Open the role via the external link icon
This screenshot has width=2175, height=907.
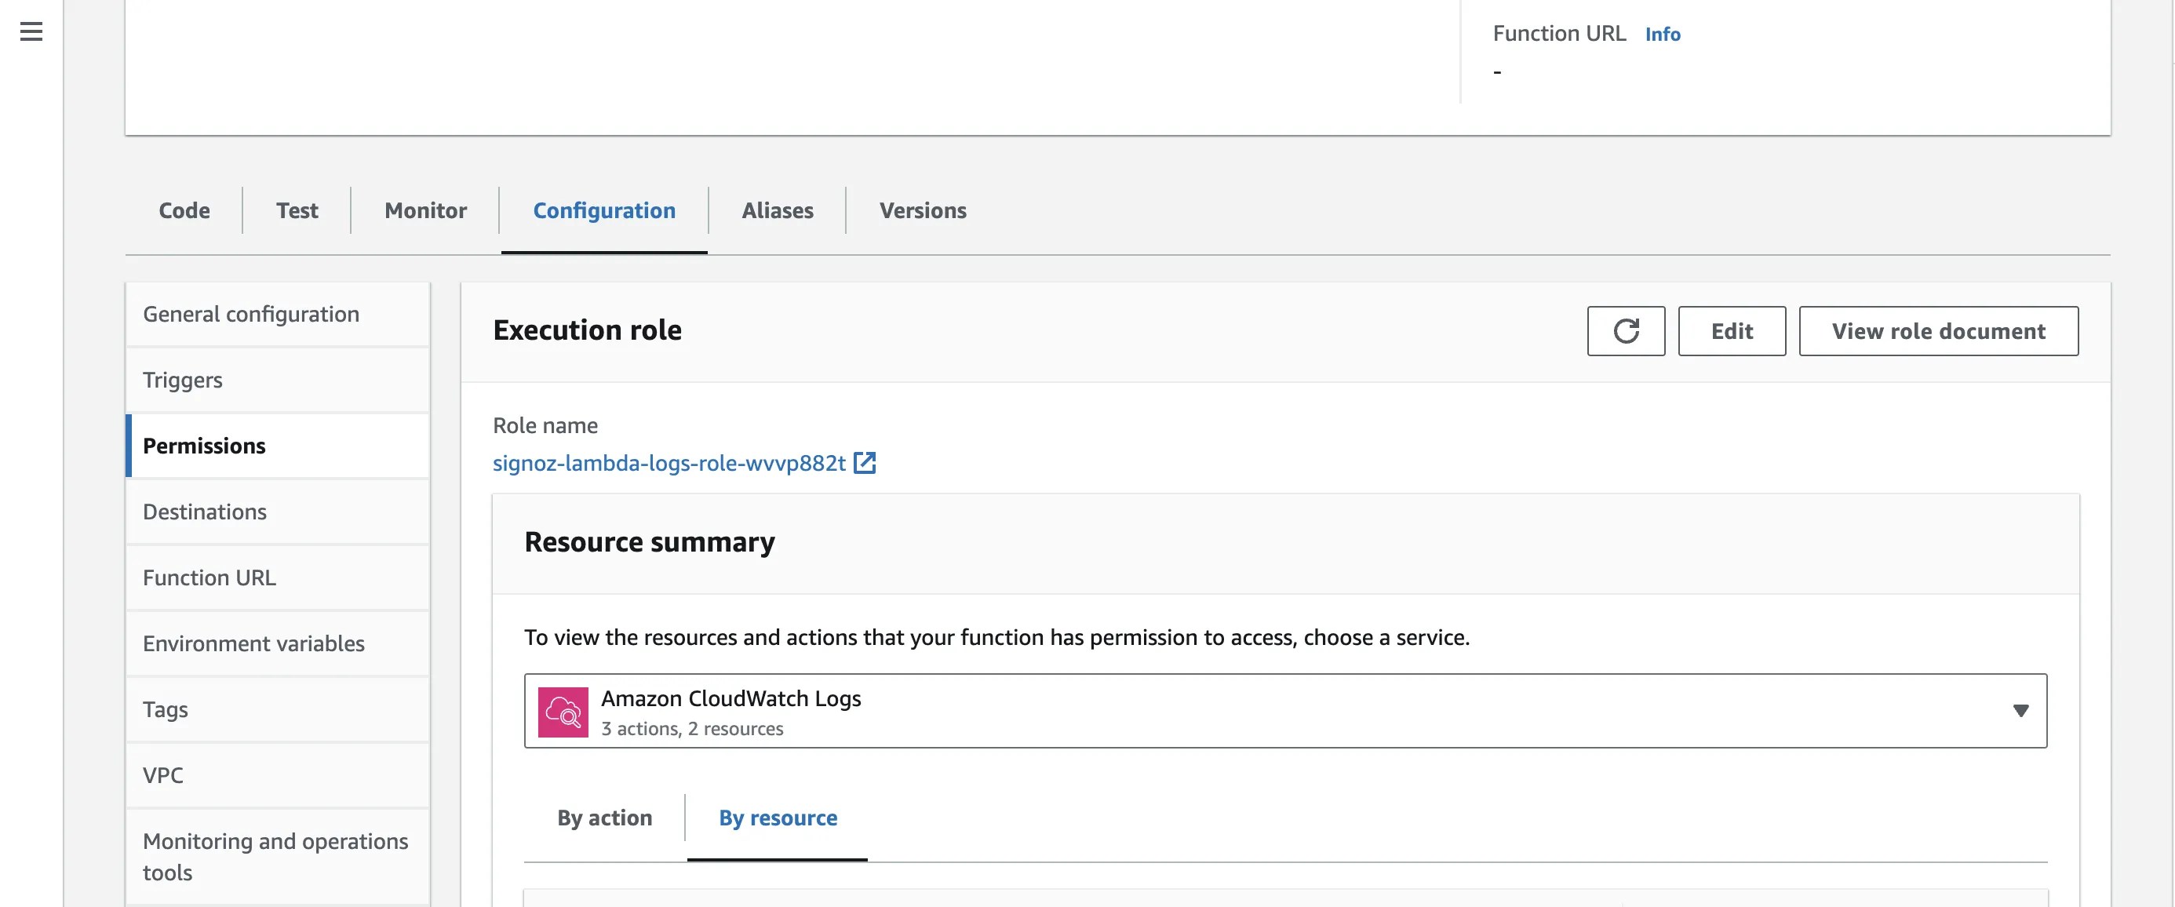point(866,462)
